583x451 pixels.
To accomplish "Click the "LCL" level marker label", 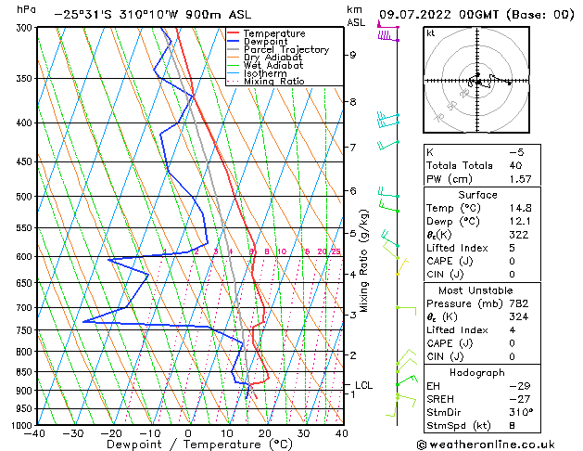I will pos(363,385).
